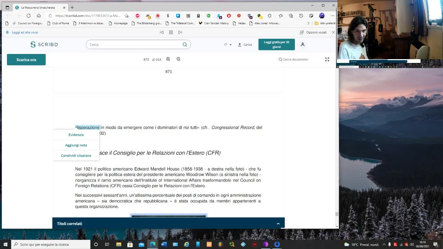The width and height of the screenshot is (443, 249).
Task: Open the weather widget 18°C Preval. nuvol.
Action: (362, 245)
